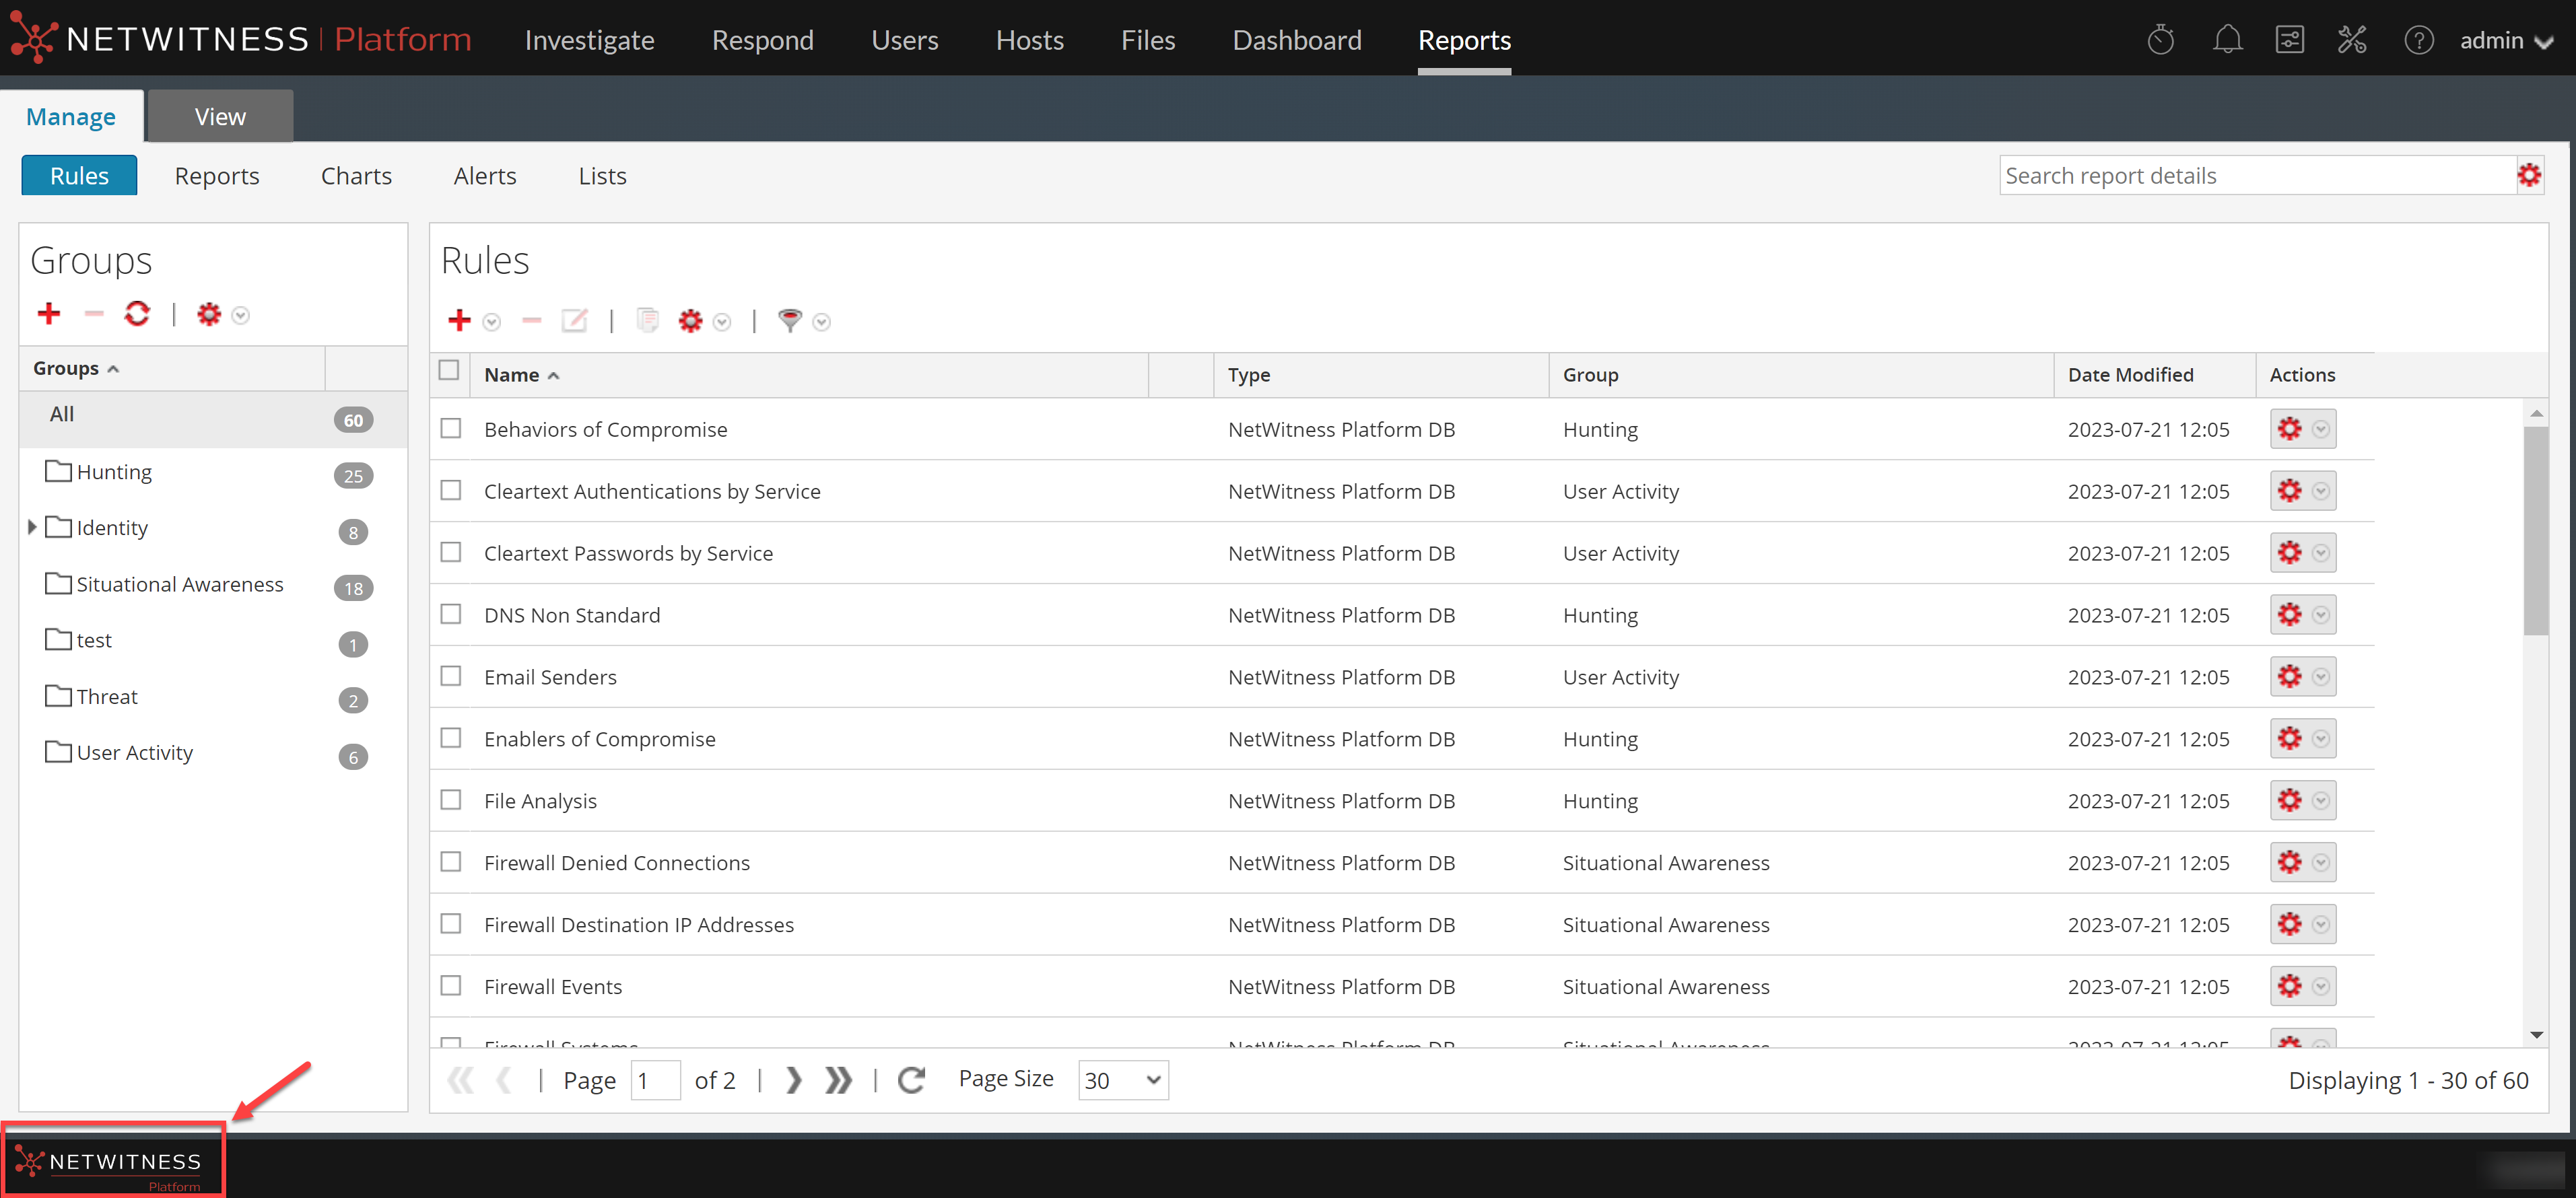Open the admin user menu
Viewport: 2576px width, 1198px height.
(2506, 41)
